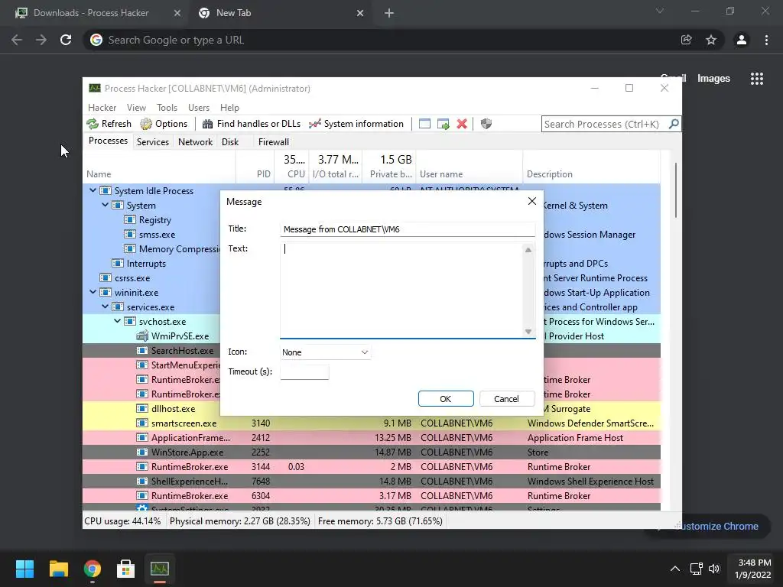The width and height of the screenshot is (783, 587).
Task: Click Cancel in the Message dialog
Action: click(x=506, y=399)
